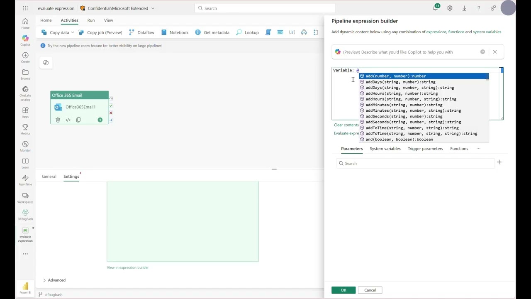
Task: Select the Settings tab of the activity
Action: pos(71,176)
